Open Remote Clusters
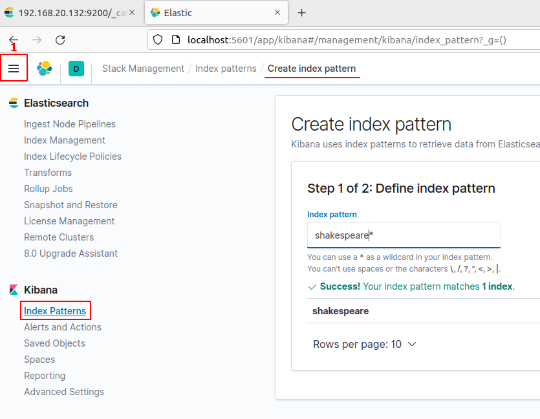Image resolution: width=540 pixels, height=419 pixels. (59, 237)
